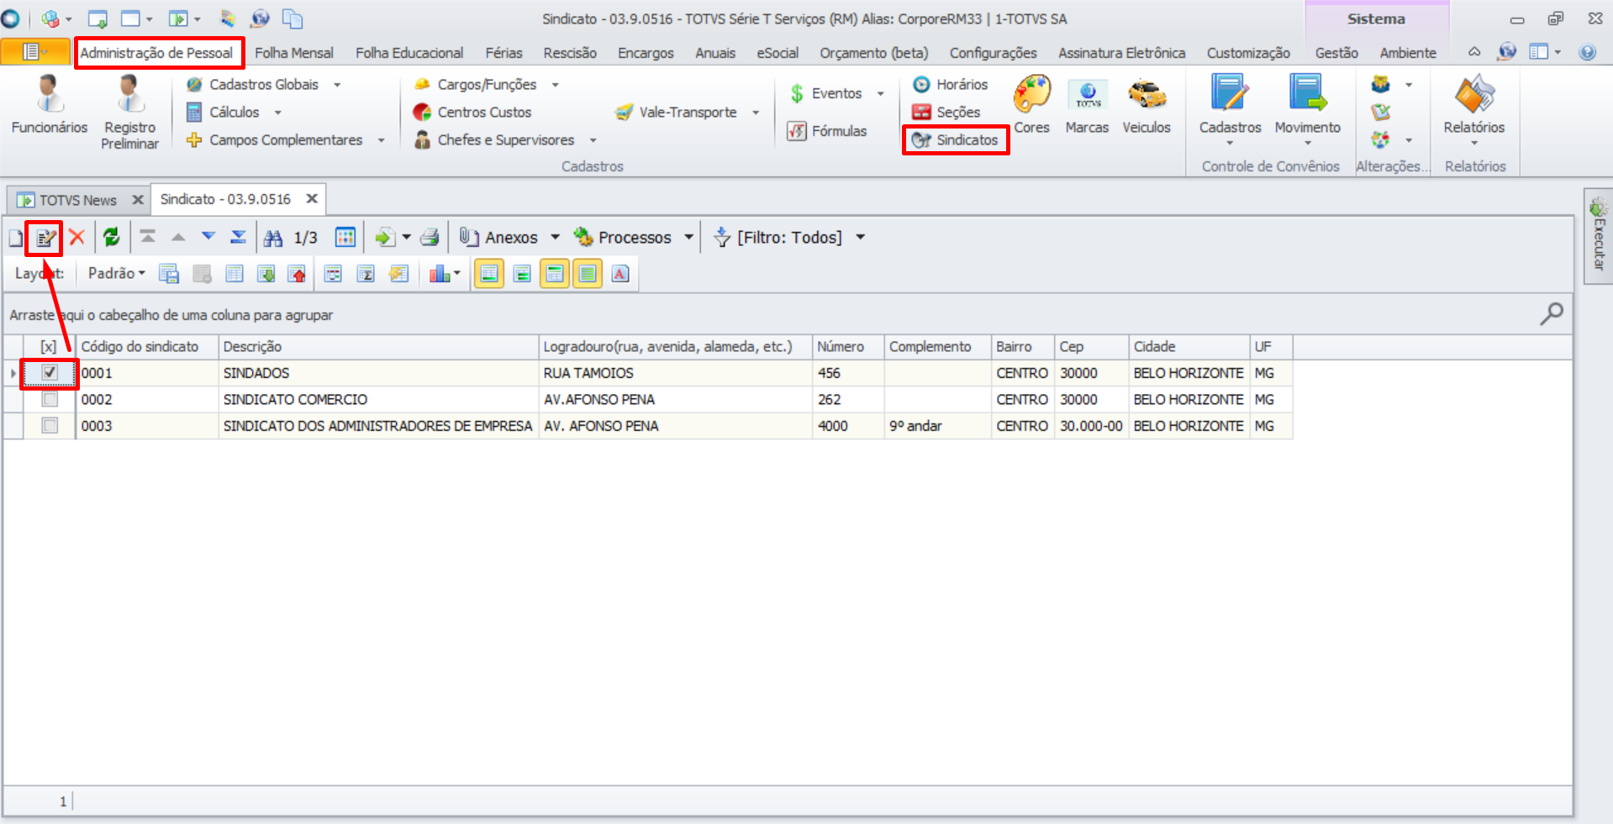Click the magnifier search icon in grid
Image resolution: width=1613 pixels, height=824 pixels.
[1551, 314]
